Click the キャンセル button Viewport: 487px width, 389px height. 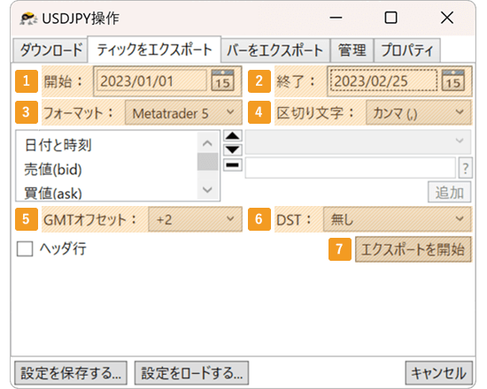pyautogui.click(x=438, y=373)
